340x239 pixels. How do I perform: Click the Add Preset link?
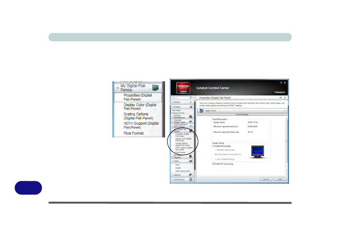[x=176, y=110]
